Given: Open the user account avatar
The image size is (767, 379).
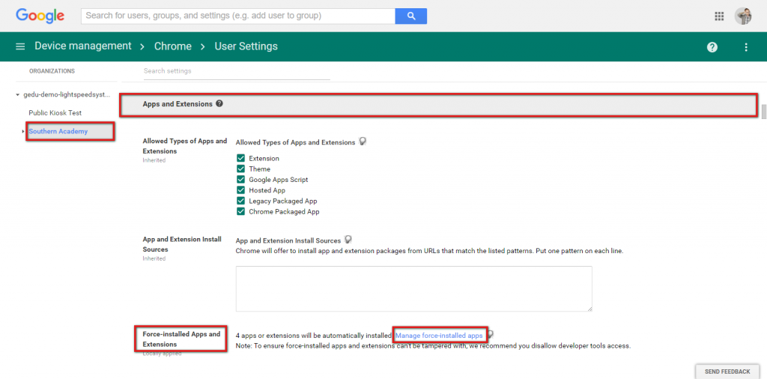Looking at the screenshot, I should [x=743, y=16].
